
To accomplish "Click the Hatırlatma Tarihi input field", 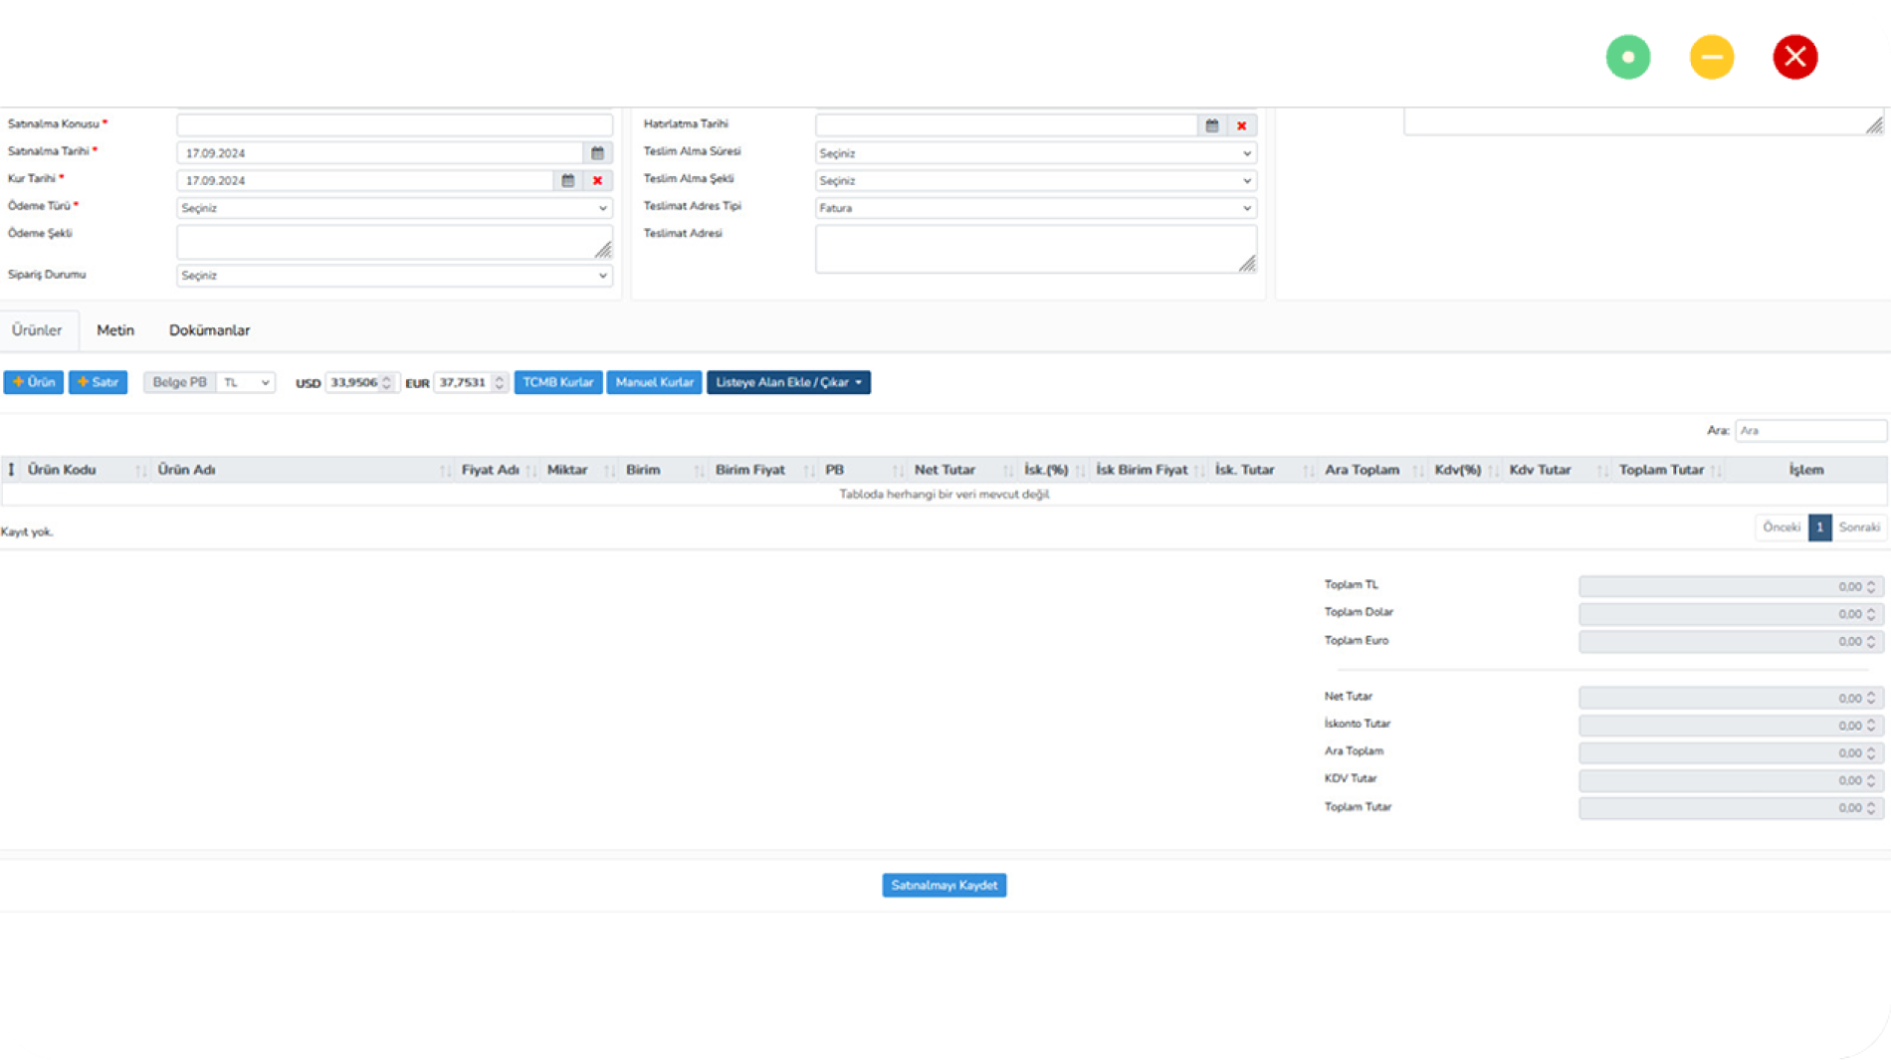I will click(x=1006, y=125).
